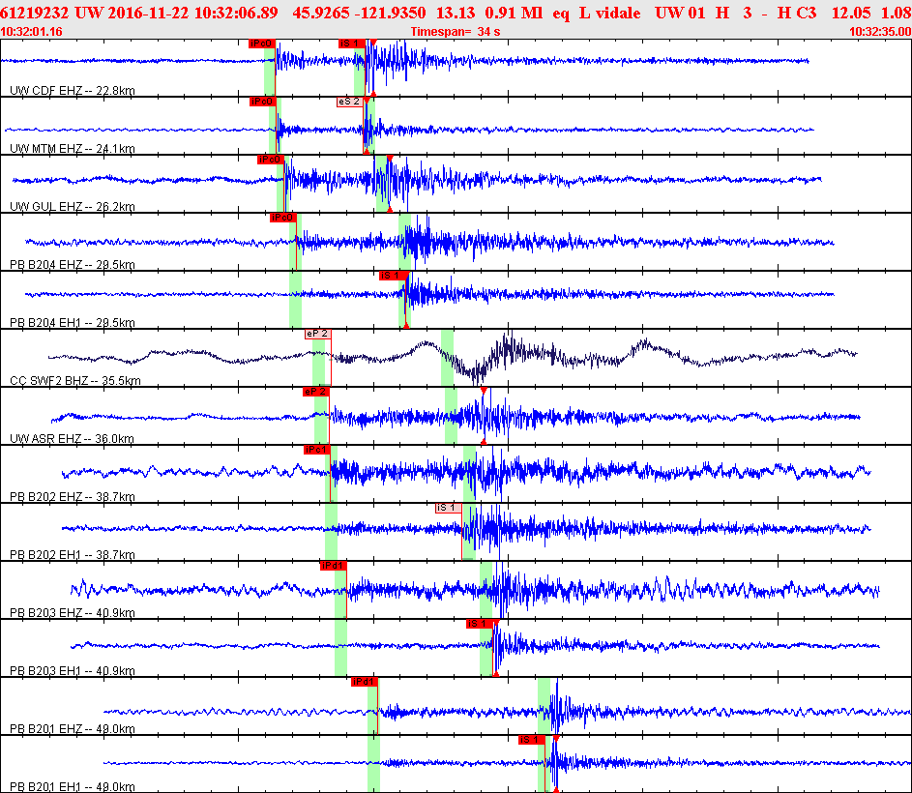The height and width of the screenshot is (793, 912).
Task: Click the Timespan= 34 s text
Action: coord(456,31)
